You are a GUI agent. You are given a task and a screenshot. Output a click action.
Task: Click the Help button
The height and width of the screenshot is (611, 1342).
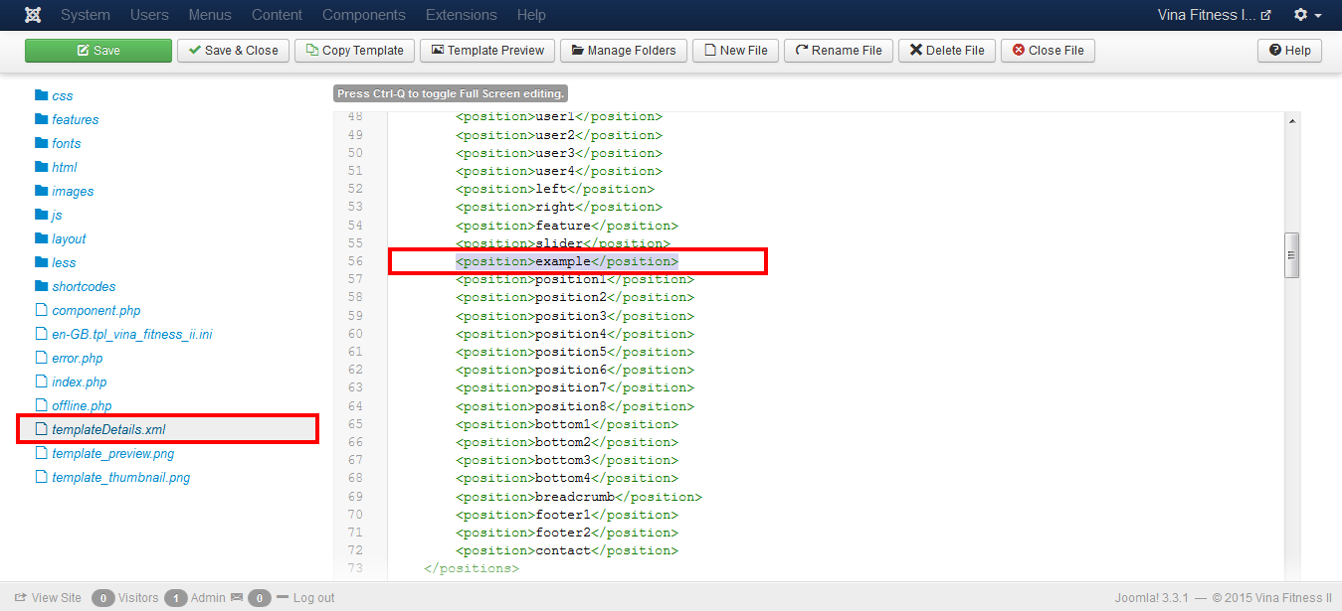pos(1289,51)
